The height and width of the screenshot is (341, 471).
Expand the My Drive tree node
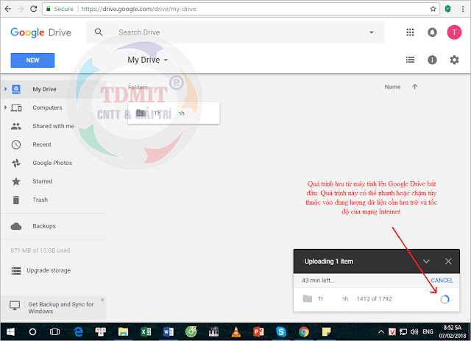[x=5, y=89]
